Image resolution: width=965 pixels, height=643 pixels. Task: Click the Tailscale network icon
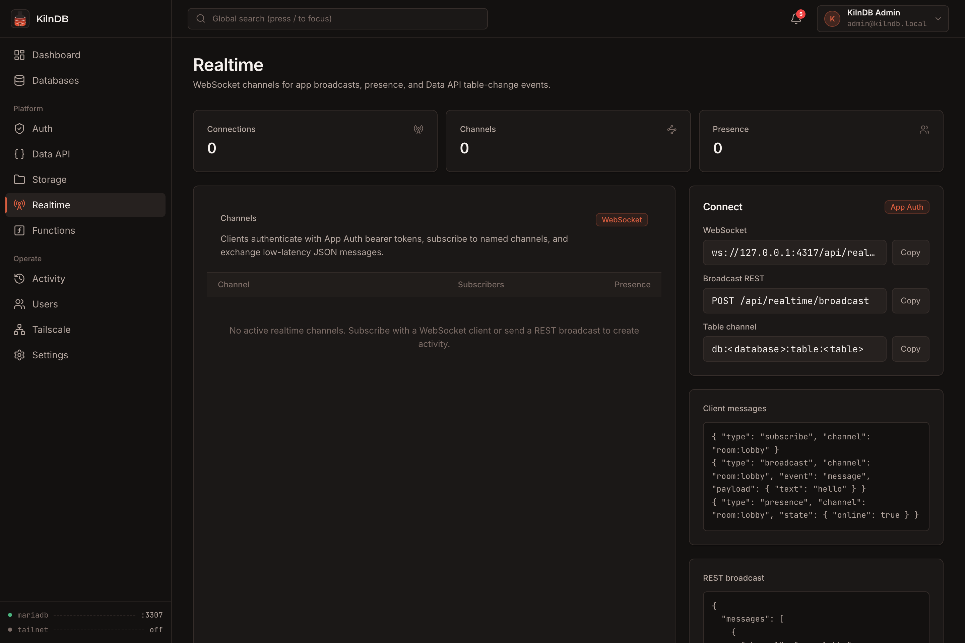click(x=19, y=330)
